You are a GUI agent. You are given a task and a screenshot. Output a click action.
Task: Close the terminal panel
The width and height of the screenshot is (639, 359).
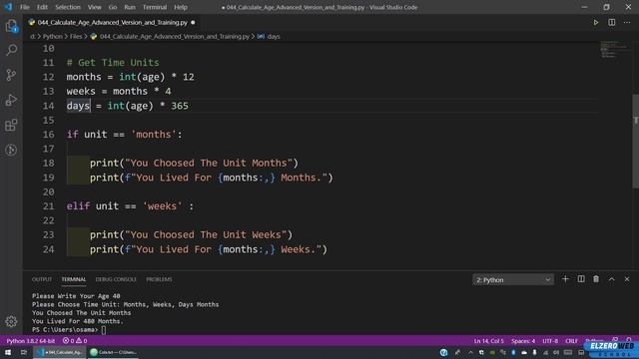(627, 279)
